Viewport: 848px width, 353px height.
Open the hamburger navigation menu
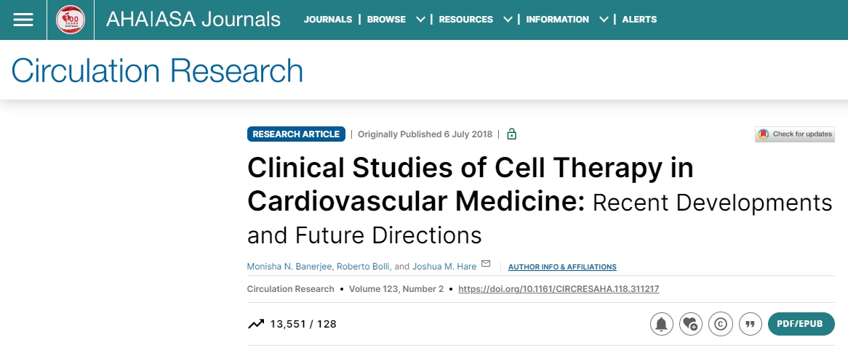tap(23, 20)
